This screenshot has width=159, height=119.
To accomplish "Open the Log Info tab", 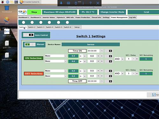I will click(133, 17).
